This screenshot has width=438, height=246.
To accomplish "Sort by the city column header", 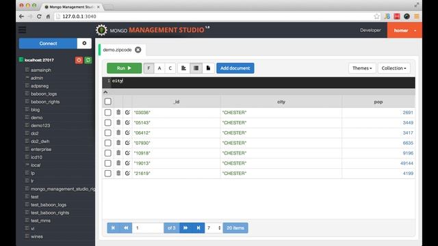I will [x=281, y=102].
